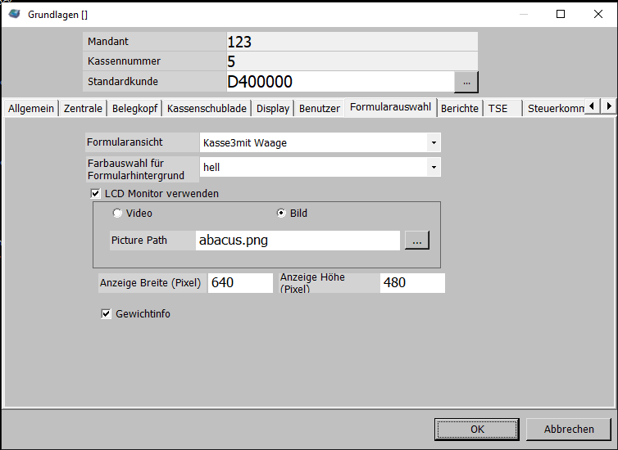Click the Picture Path text field
The image size is (618, 450).
tap(298, 241)
